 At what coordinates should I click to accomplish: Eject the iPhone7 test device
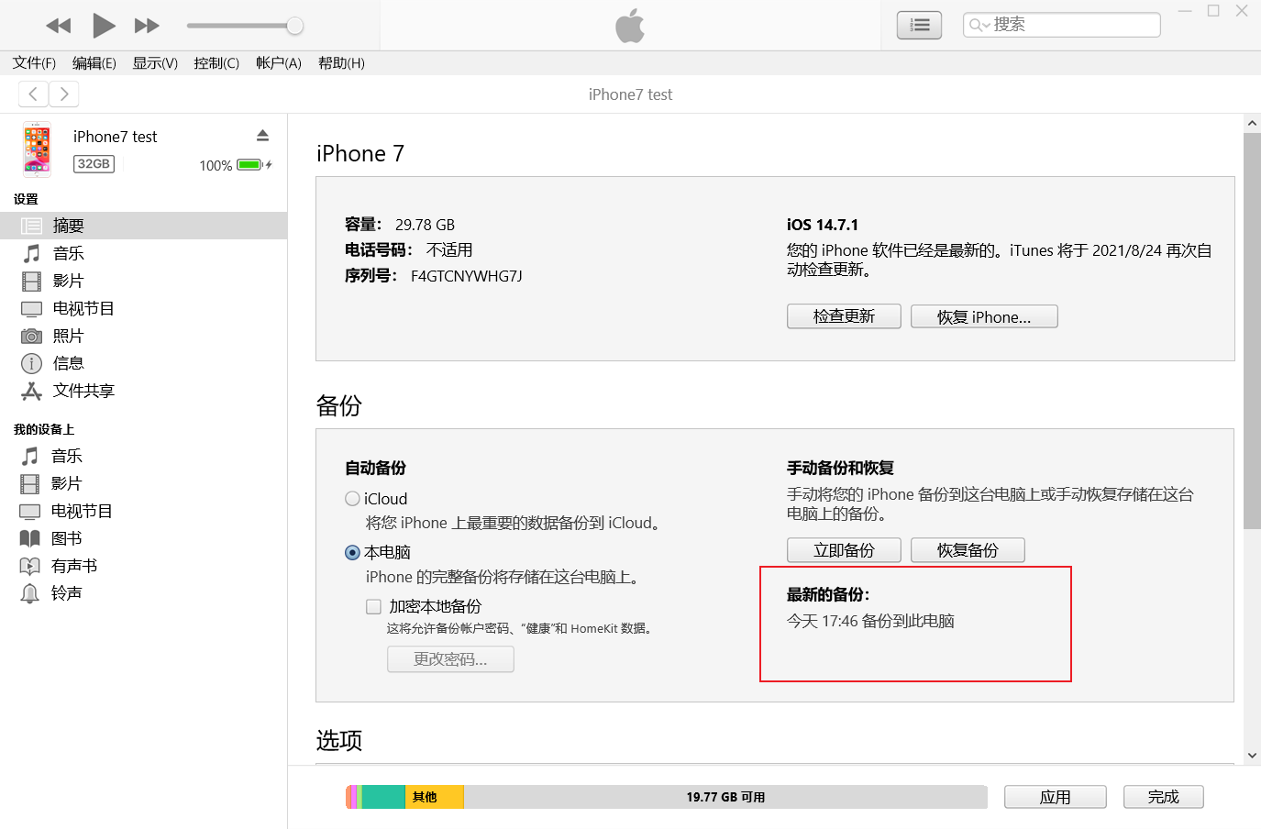pos(262,136)
